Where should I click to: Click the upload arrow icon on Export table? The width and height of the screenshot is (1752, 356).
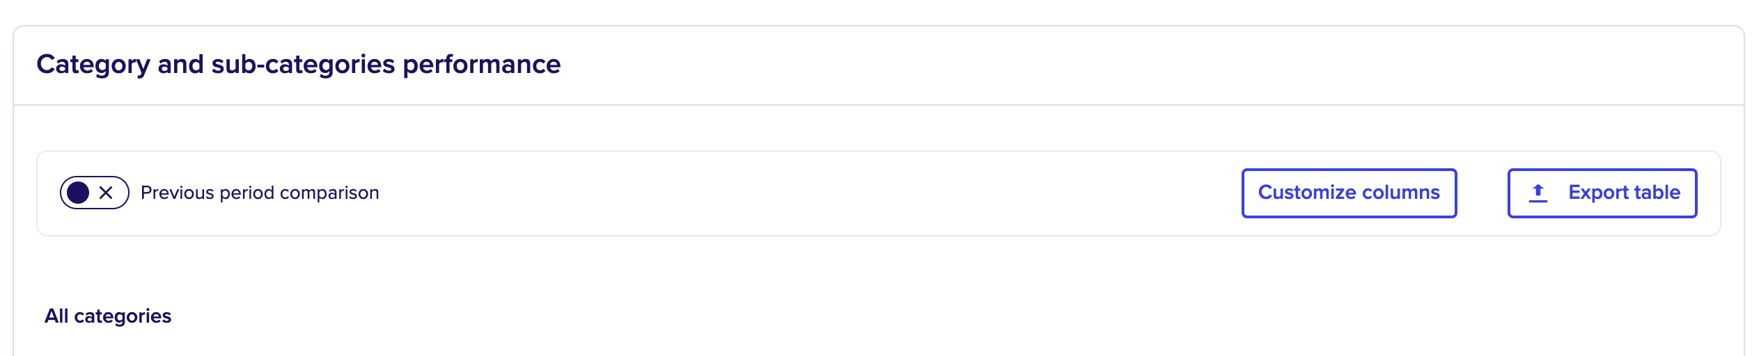(x=1538, y=193)
